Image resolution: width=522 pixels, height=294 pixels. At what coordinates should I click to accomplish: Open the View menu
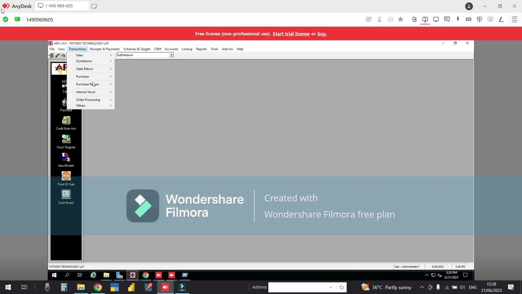pos(61,49)
